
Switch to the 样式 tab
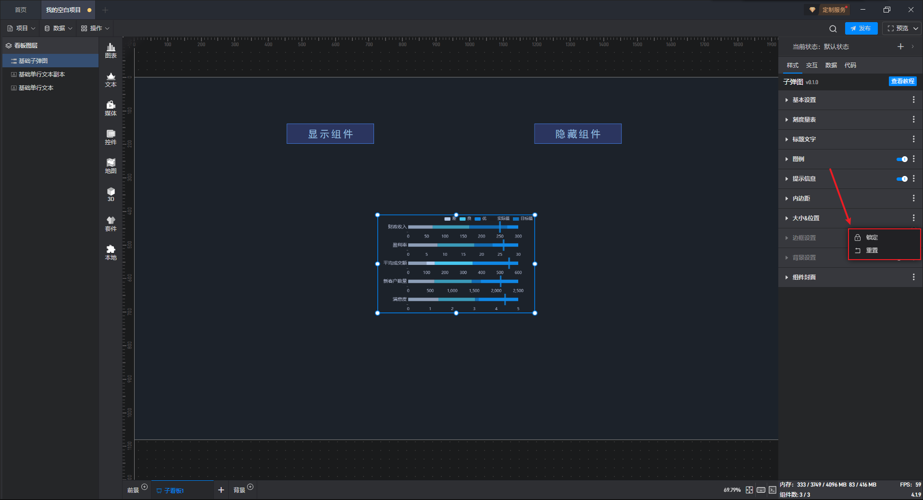pos(792,65)
